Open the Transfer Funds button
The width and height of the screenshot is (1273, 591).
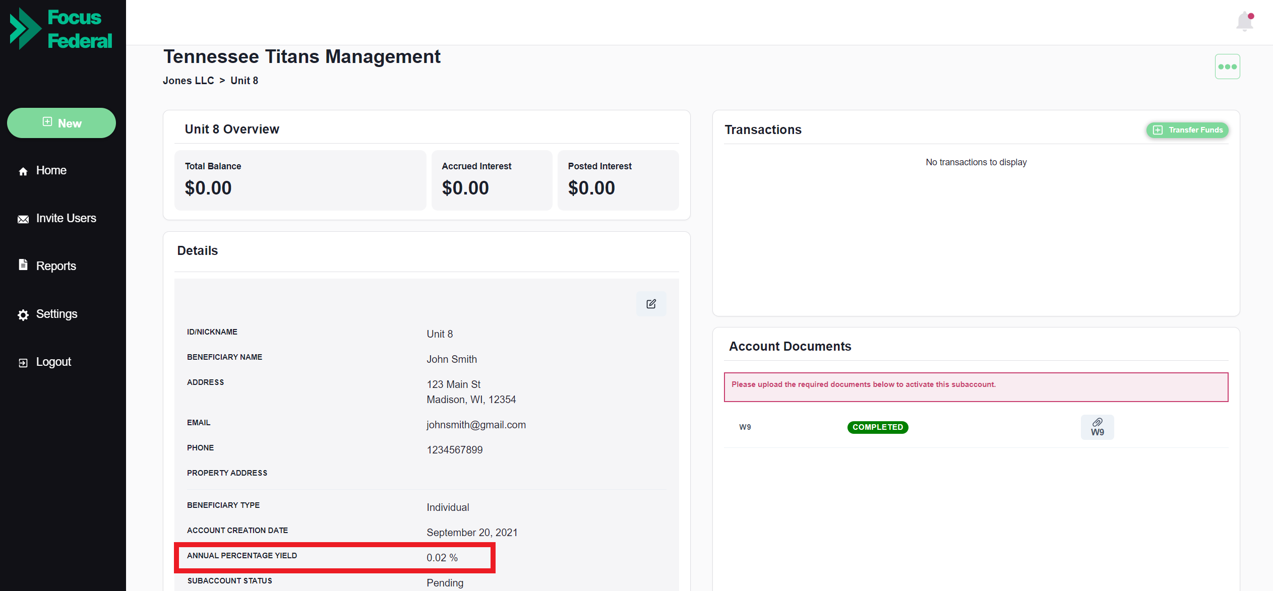[1187, 130]
